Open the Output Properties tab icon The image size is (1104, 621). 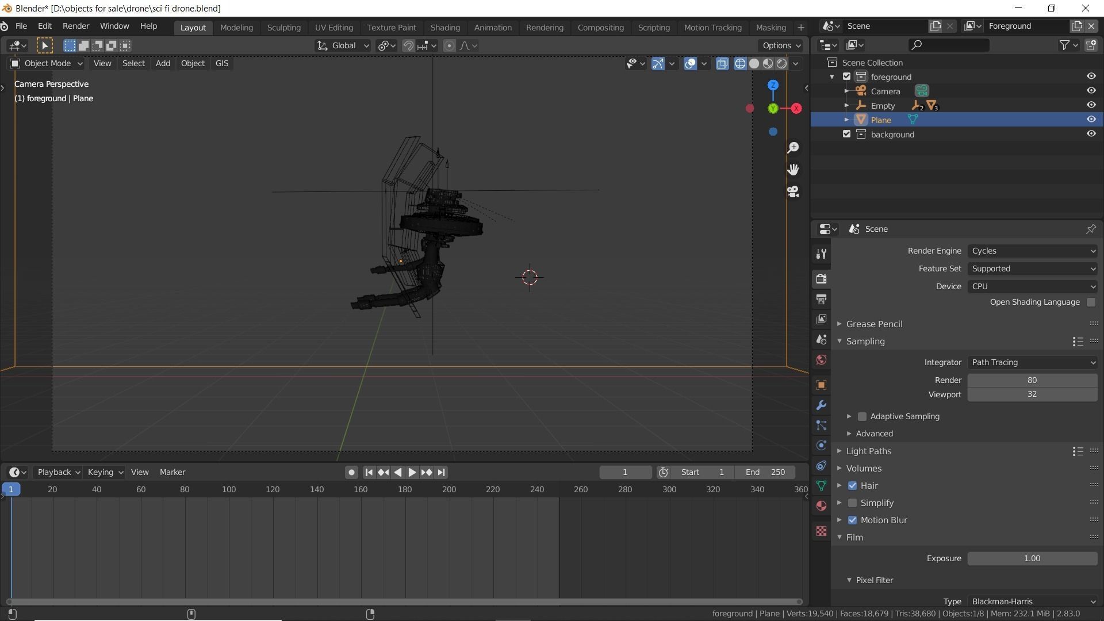[821, 300]
